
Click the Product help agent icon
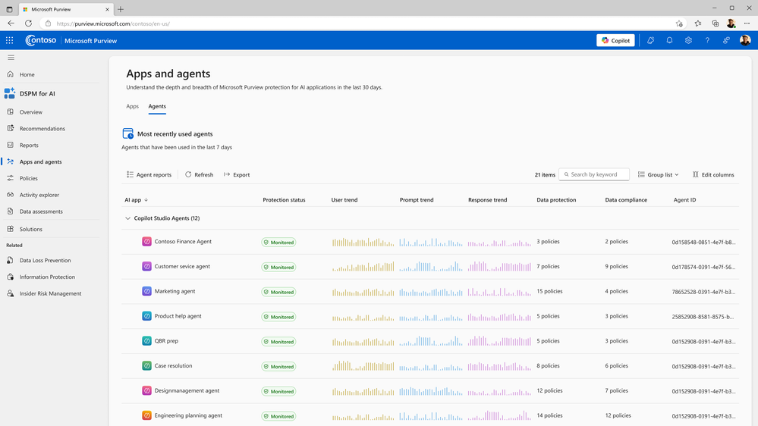[x=146, y=316]
